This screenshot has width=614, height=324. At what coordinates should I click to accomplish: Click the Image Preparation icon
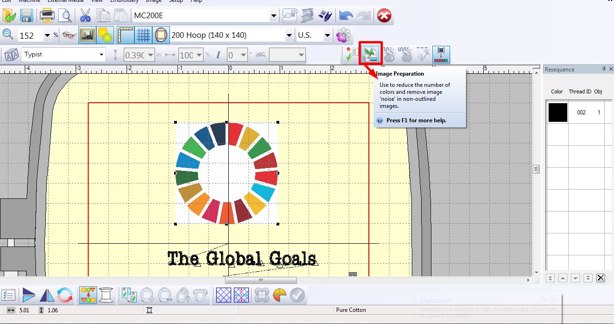click(371, 54)
